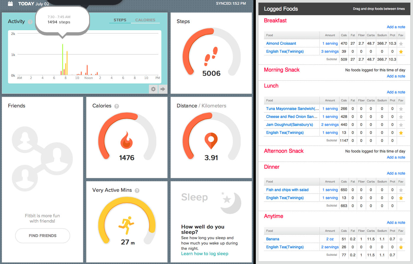Select the STEPS tab in the Activity panel
Viewport: 413px width, 264px height.
click(120, 20)
